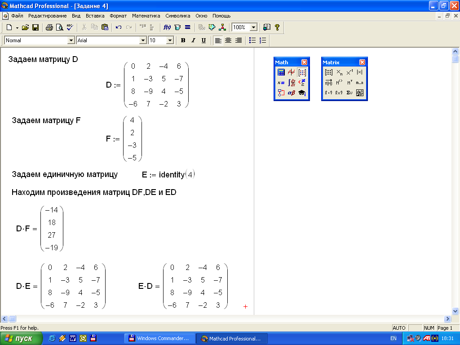Click the Dot Product icon
The width and height of the screenshot is (460, 345).
click(x=329, y=93)
